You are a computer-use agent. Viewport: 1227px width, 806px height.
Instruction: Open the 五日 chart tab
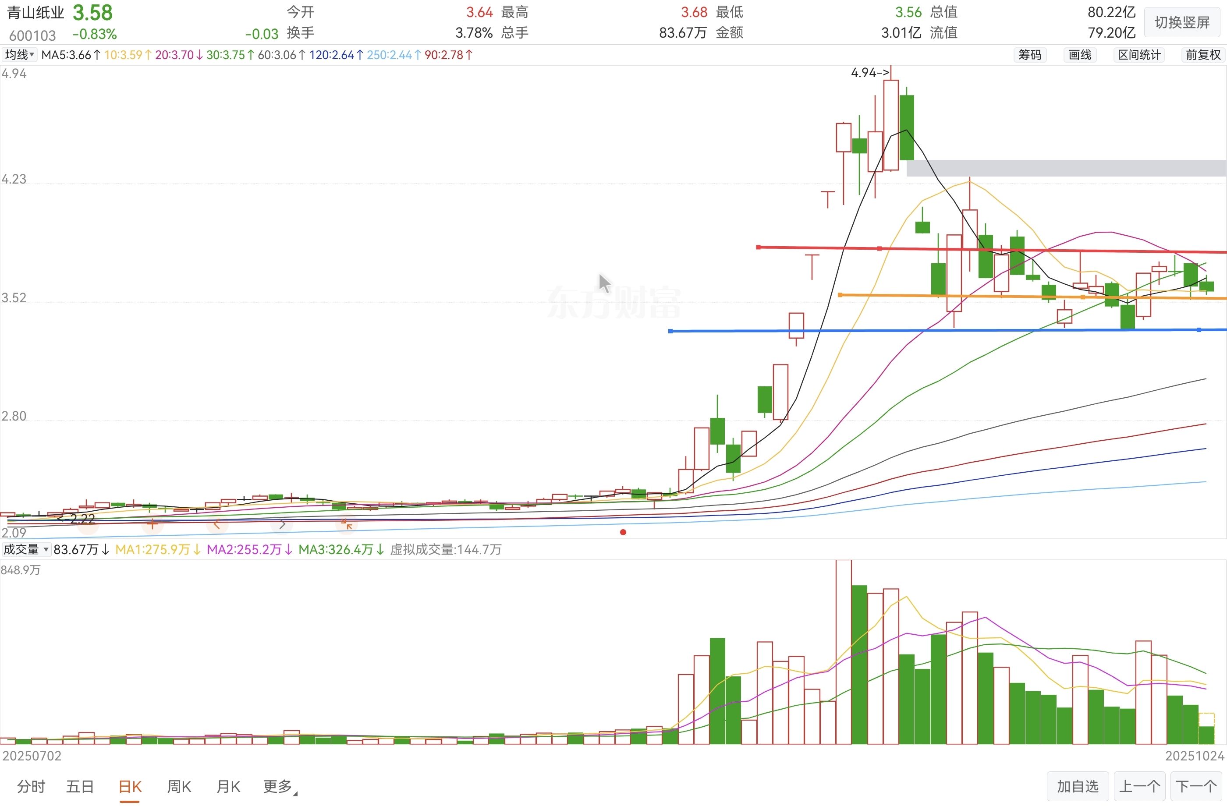coord(80,786)
